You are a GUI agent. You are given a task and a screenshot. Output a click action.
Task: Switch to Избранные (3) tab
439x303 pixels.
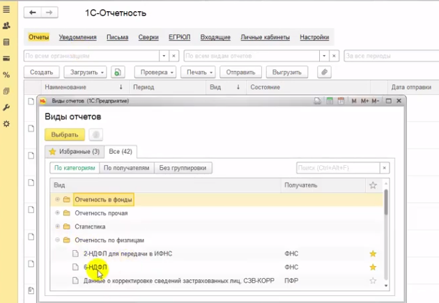[x=75, y=152]
